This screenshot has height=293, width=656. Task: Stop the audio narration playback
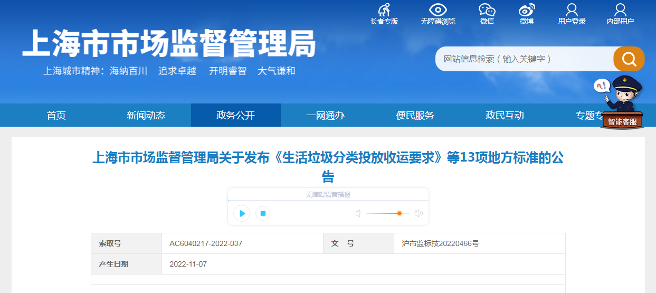coord(263,213)
